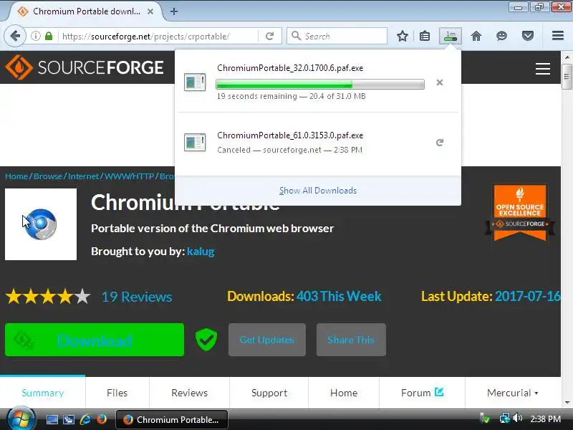Viewport: 573px width, 430px height.
Task: Click the Get Updates button
Action: point(266,340)
